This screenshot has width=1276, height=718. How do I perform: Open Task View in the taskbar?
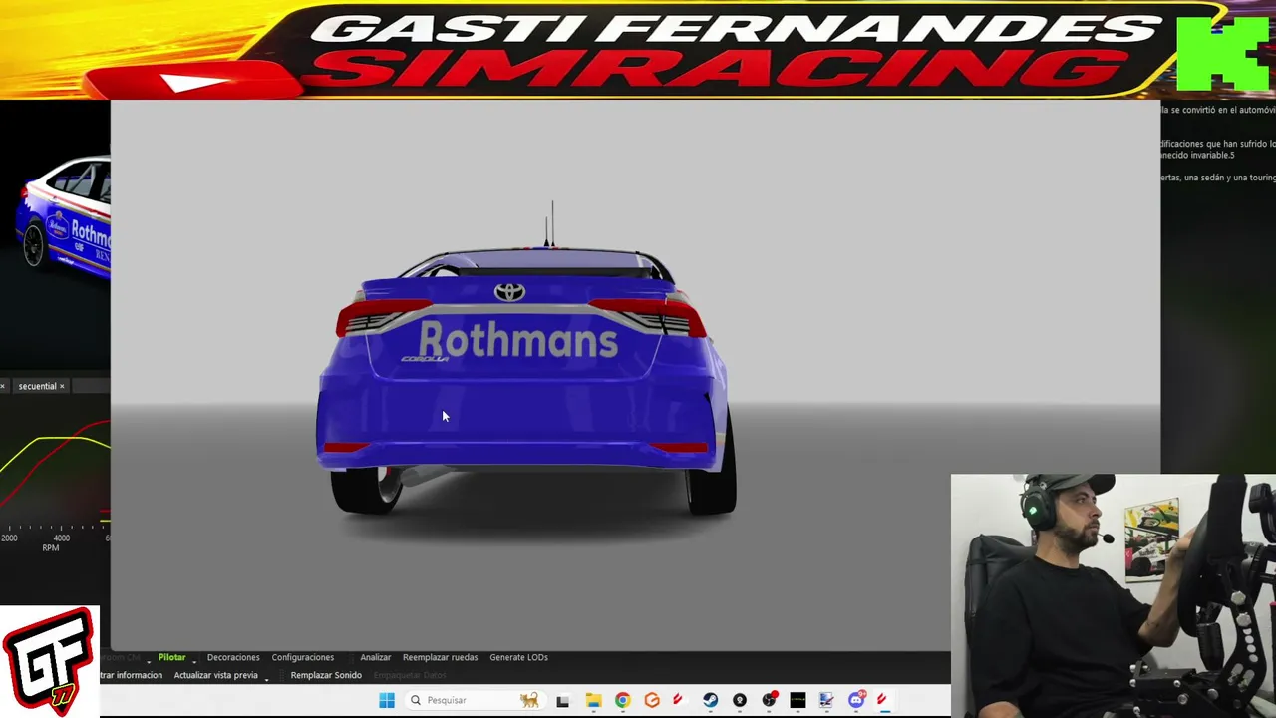[563, 700]
